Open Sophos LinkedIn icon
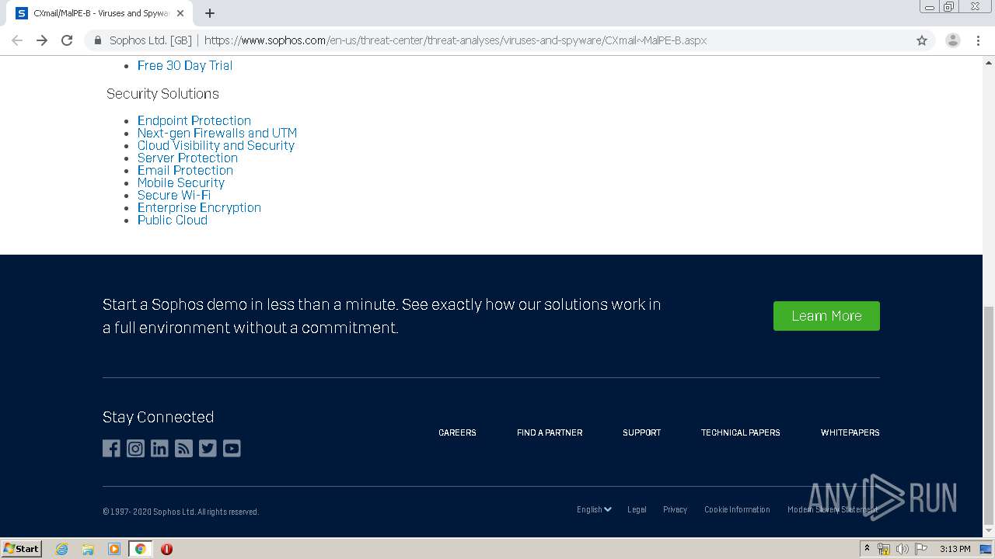 (159, 449)
